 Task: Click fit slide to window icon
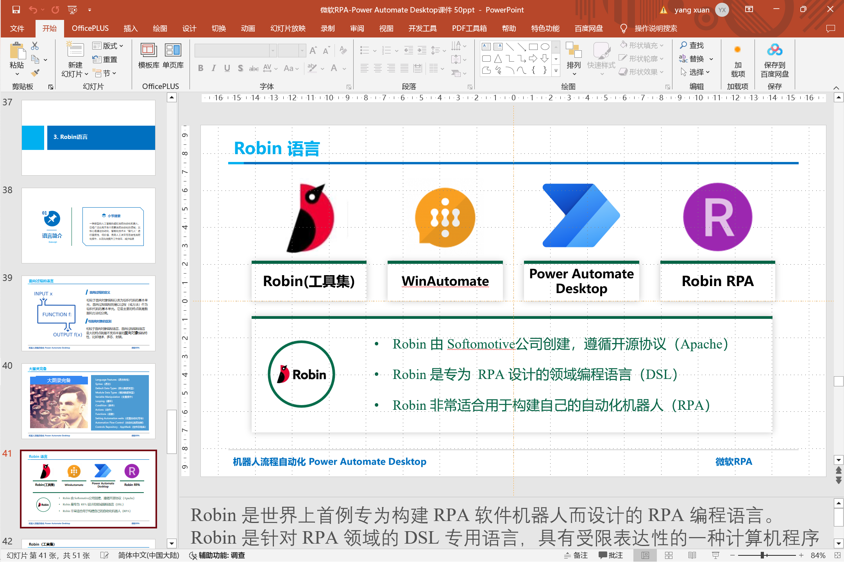pyautogui.click(x=837, y=555)
